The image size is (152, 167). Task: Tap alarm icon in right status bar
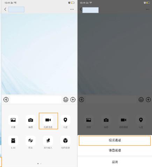[x=145, y=3]
